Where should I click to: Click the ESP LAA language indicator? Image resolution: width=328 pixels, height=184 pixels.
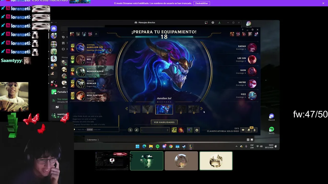252,146
